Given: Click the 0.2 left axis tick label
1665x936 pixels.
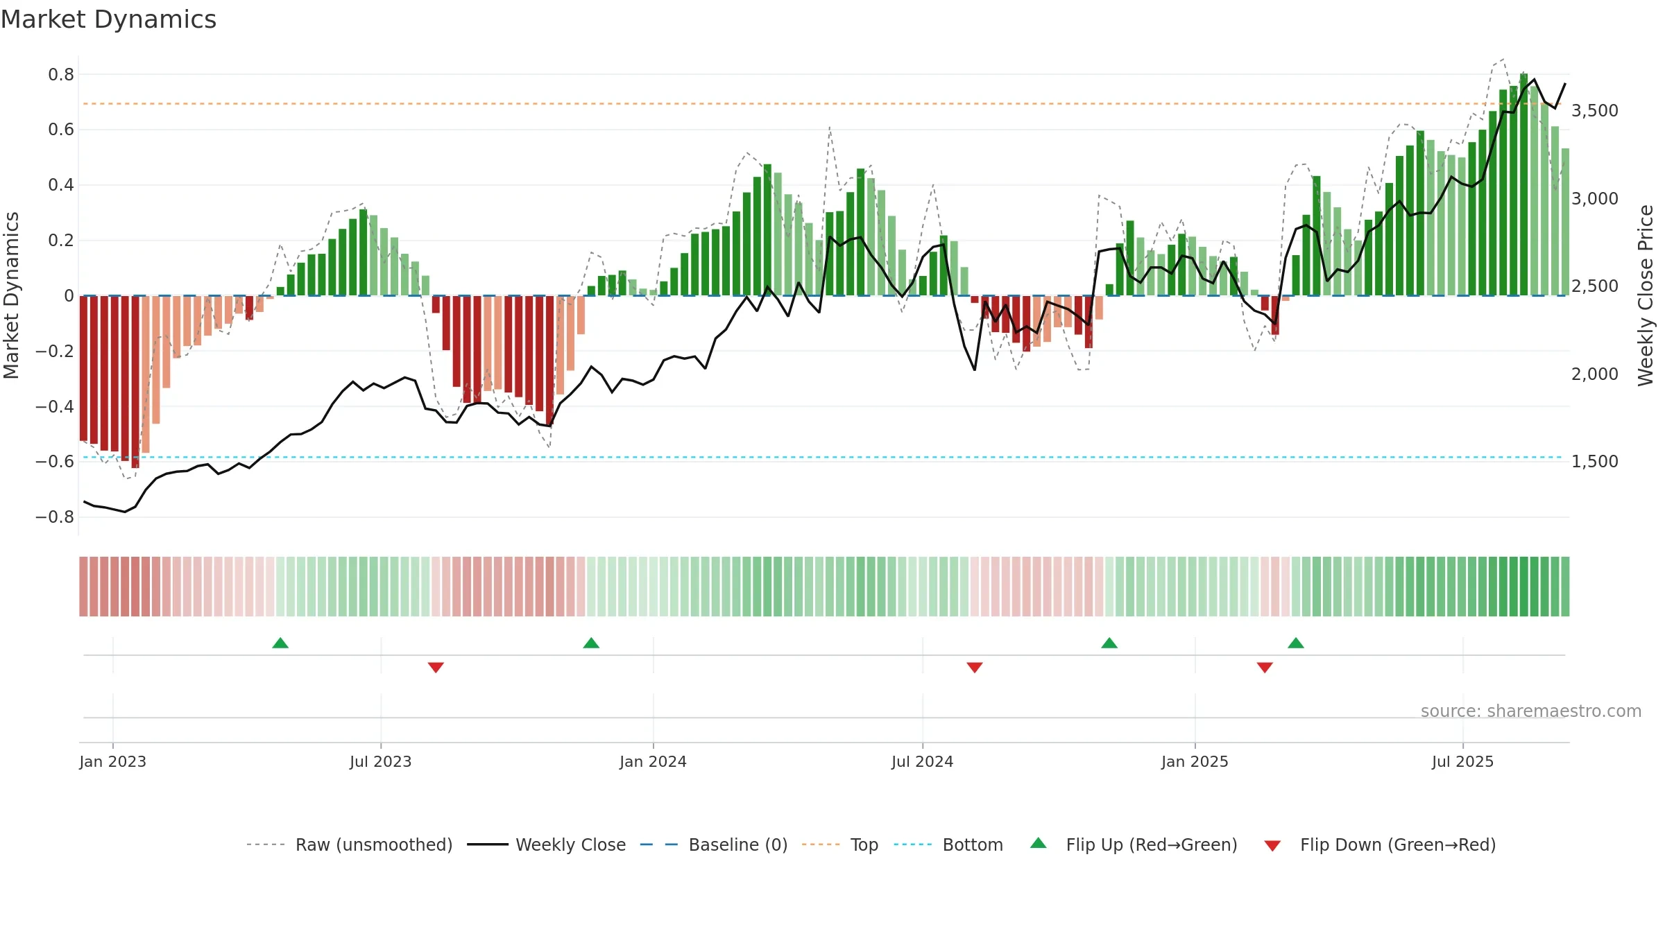Looking at the screenshot, I should pos(61,241).
